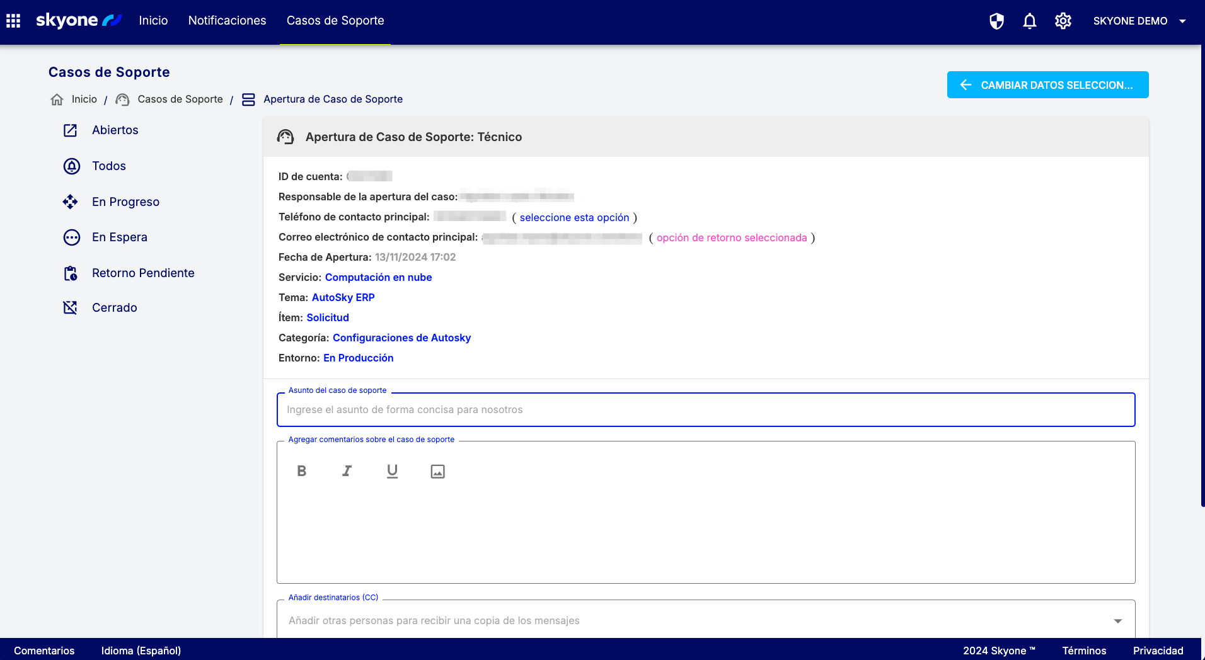Click the security shield icon

coord(996,21)
